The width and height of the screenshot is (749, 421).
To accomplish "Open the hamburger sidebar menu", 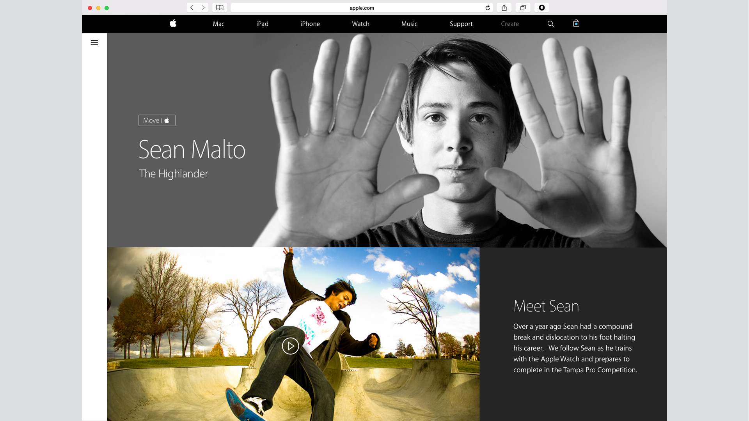I will [x=94, y=42].
